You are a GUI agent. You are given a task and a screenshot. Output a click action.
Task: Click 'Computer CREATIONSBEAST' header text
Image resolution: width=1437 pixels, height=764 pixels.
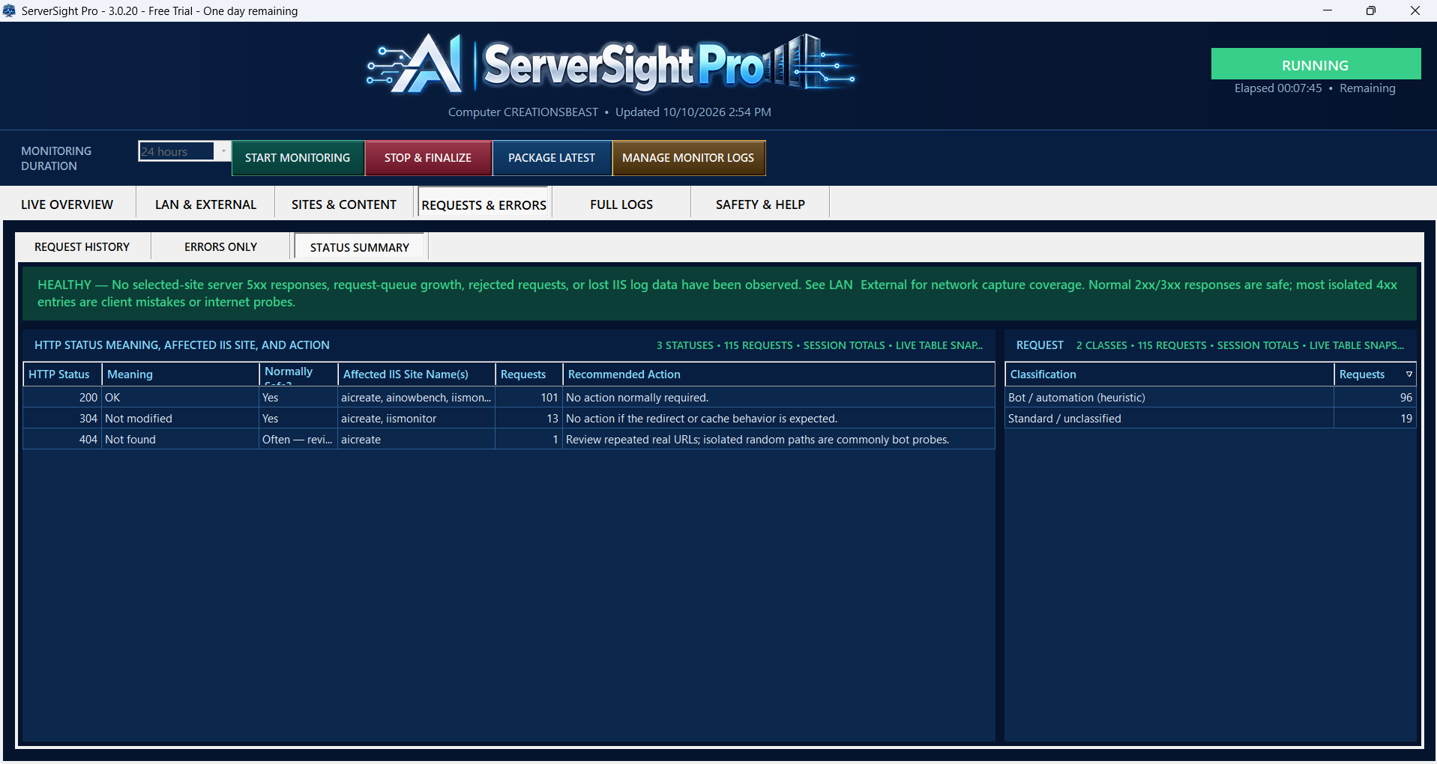point(523,112)
